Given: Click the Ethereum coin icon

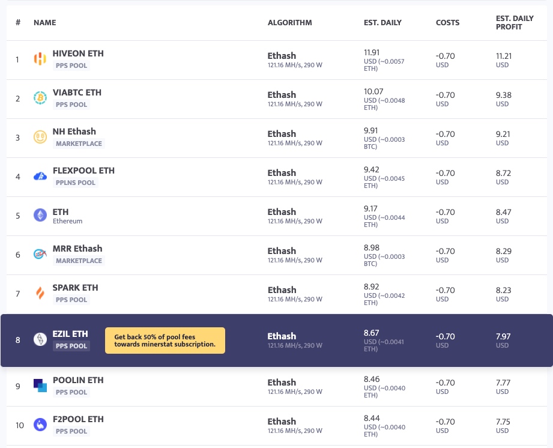Looking at the screenshot, I should [x=40, y=215].
